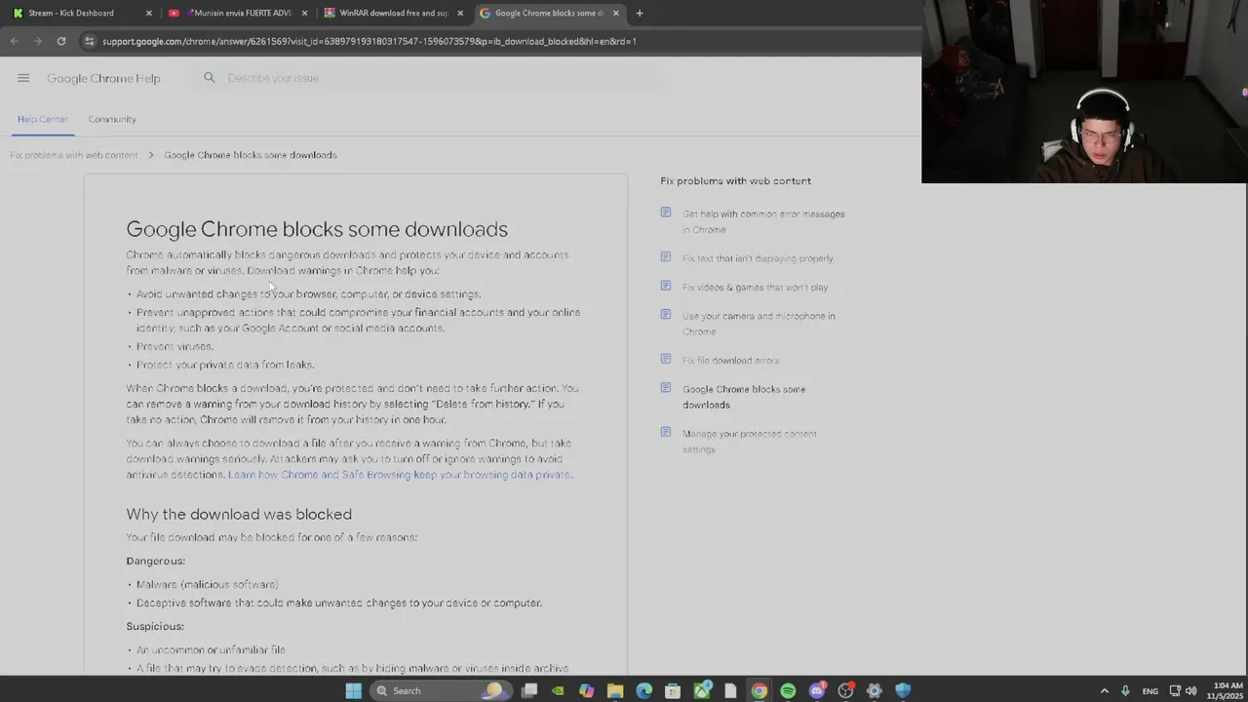Click the search magnifier icon in Help
The height and width of the screenshot is (702, 1248).
[209, 78]
